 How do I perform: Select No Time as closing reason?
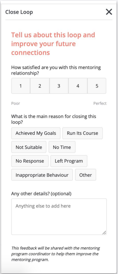click(x=62, y=147)
